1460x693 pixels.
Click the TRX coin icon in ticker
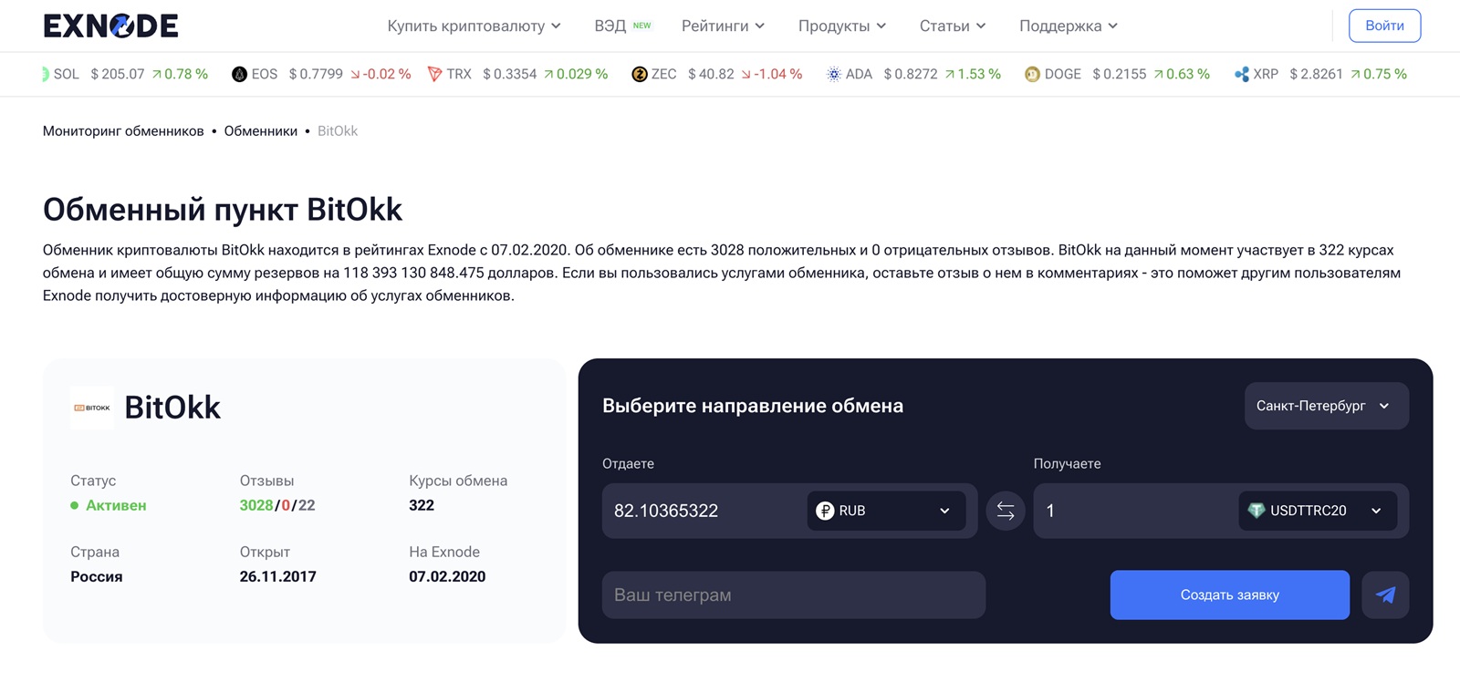434,74
